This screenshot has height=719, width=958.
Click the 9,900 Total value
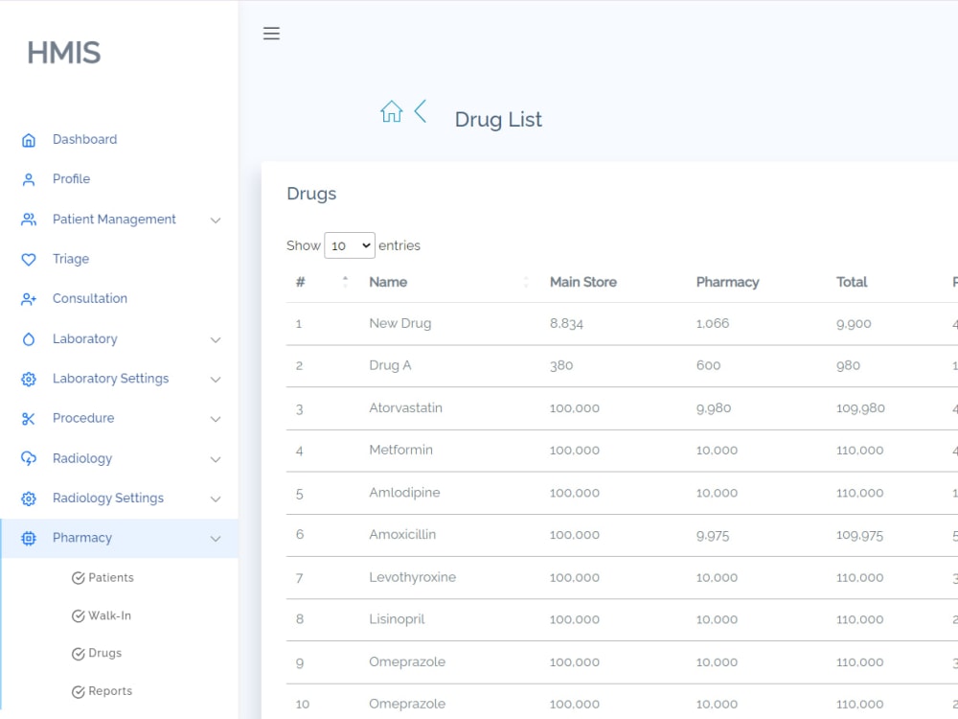(x=854, y=324)
